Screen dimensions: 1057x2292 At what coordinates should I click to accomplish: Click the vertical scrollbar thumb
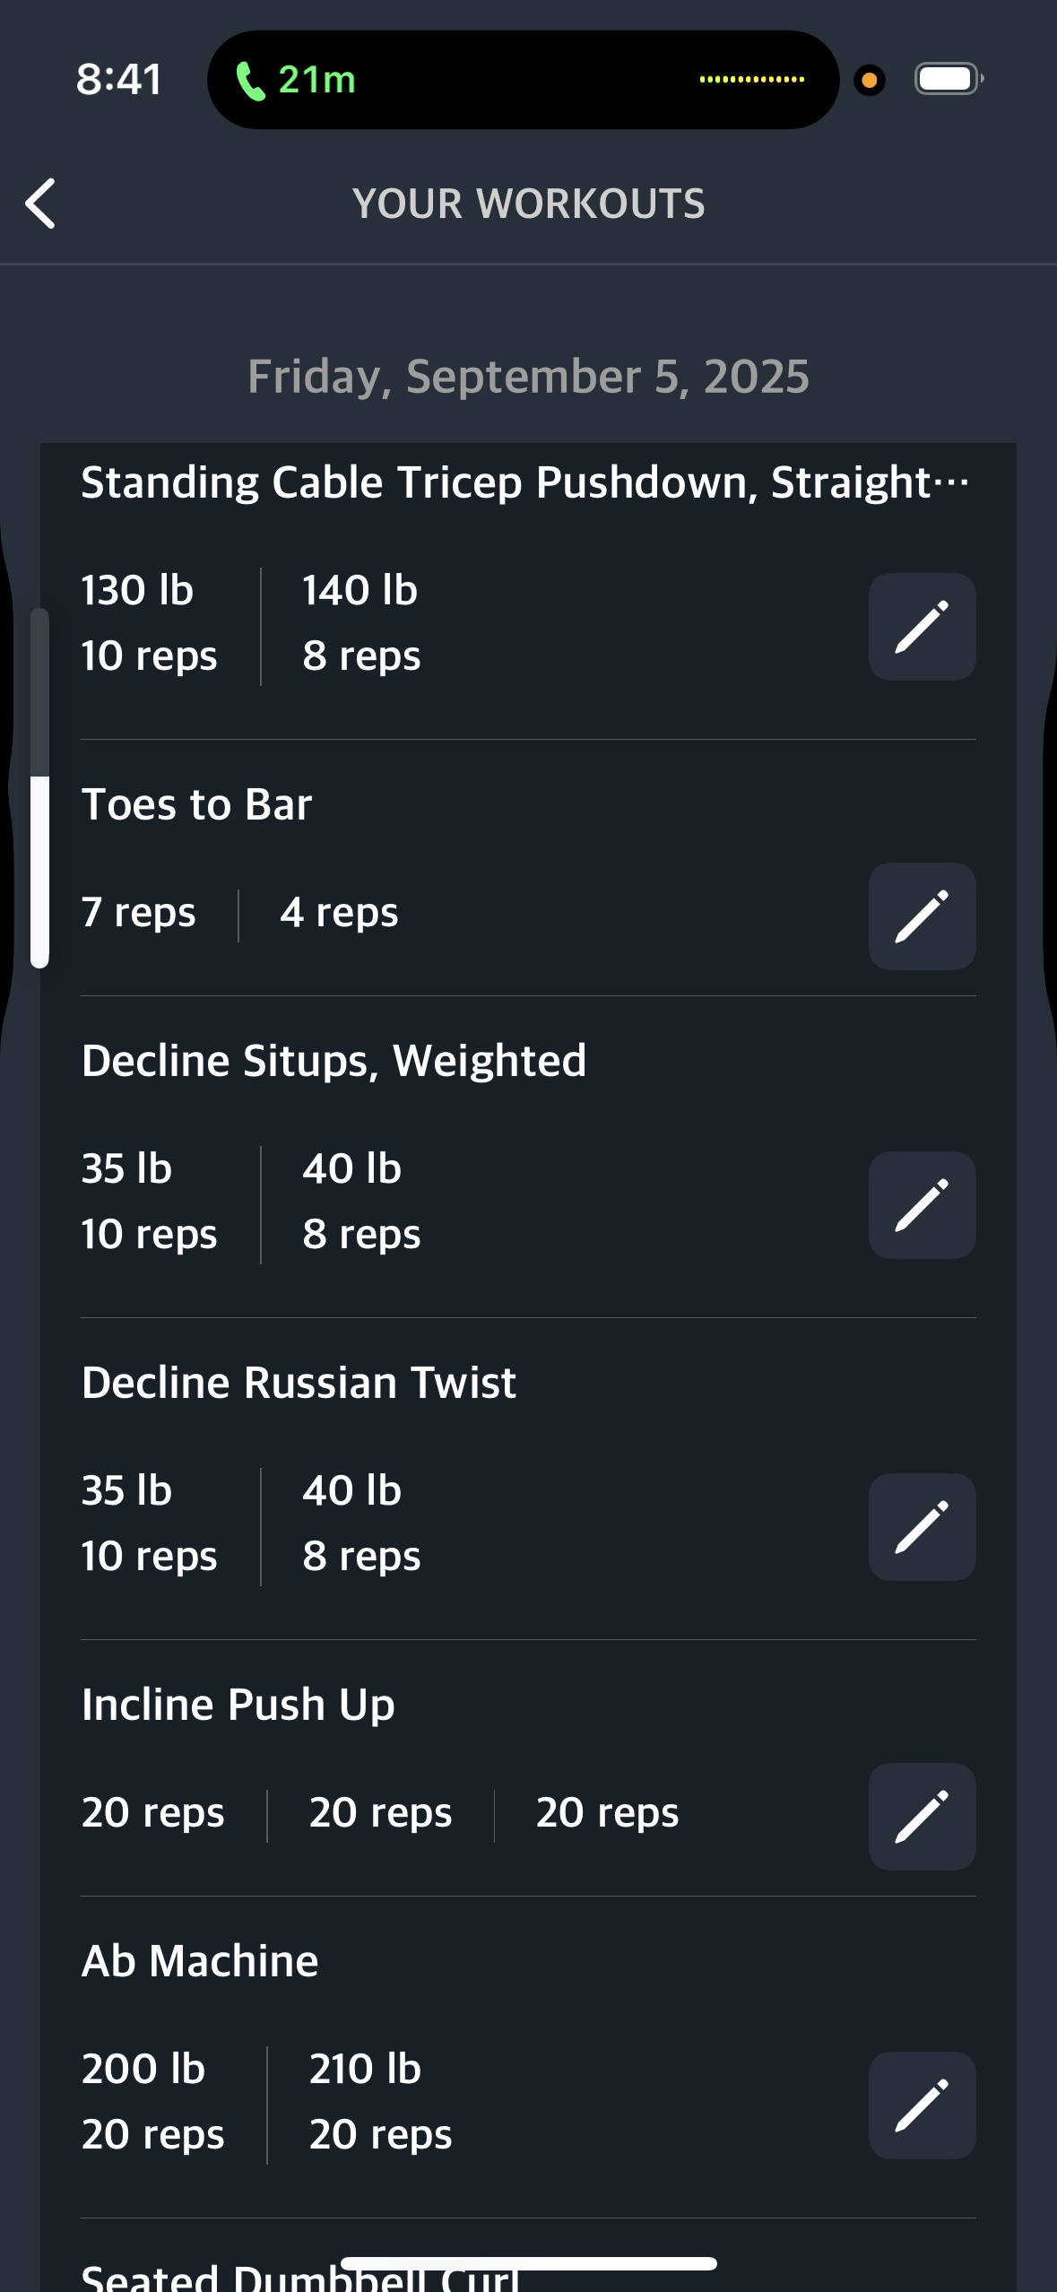(39, 872)
